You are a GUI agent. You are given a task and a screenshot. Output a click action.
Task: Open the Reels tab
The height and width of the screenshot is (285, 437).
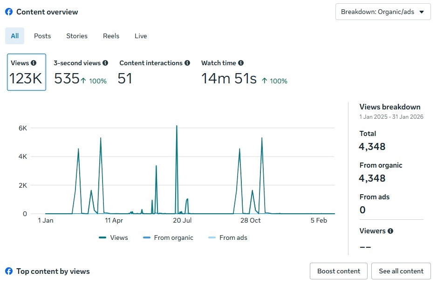[x=111, y=36]
